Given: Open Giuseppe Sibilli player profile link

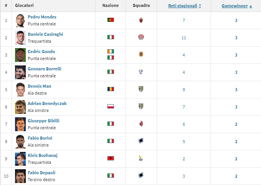Looking at the screenshot, I should [43, 121].
